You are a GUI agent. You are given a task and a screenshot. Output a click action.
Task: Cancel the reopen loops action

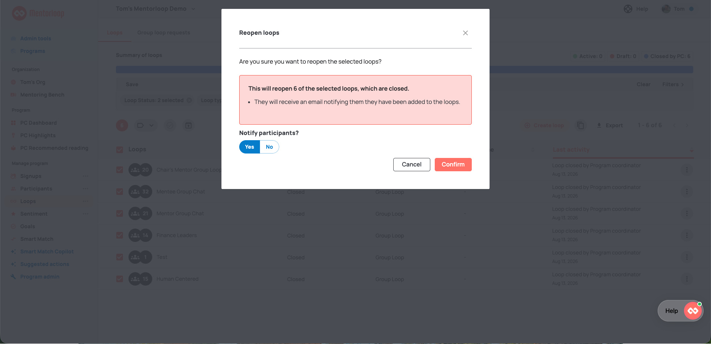pyautogui.click(x=411, y=165)
